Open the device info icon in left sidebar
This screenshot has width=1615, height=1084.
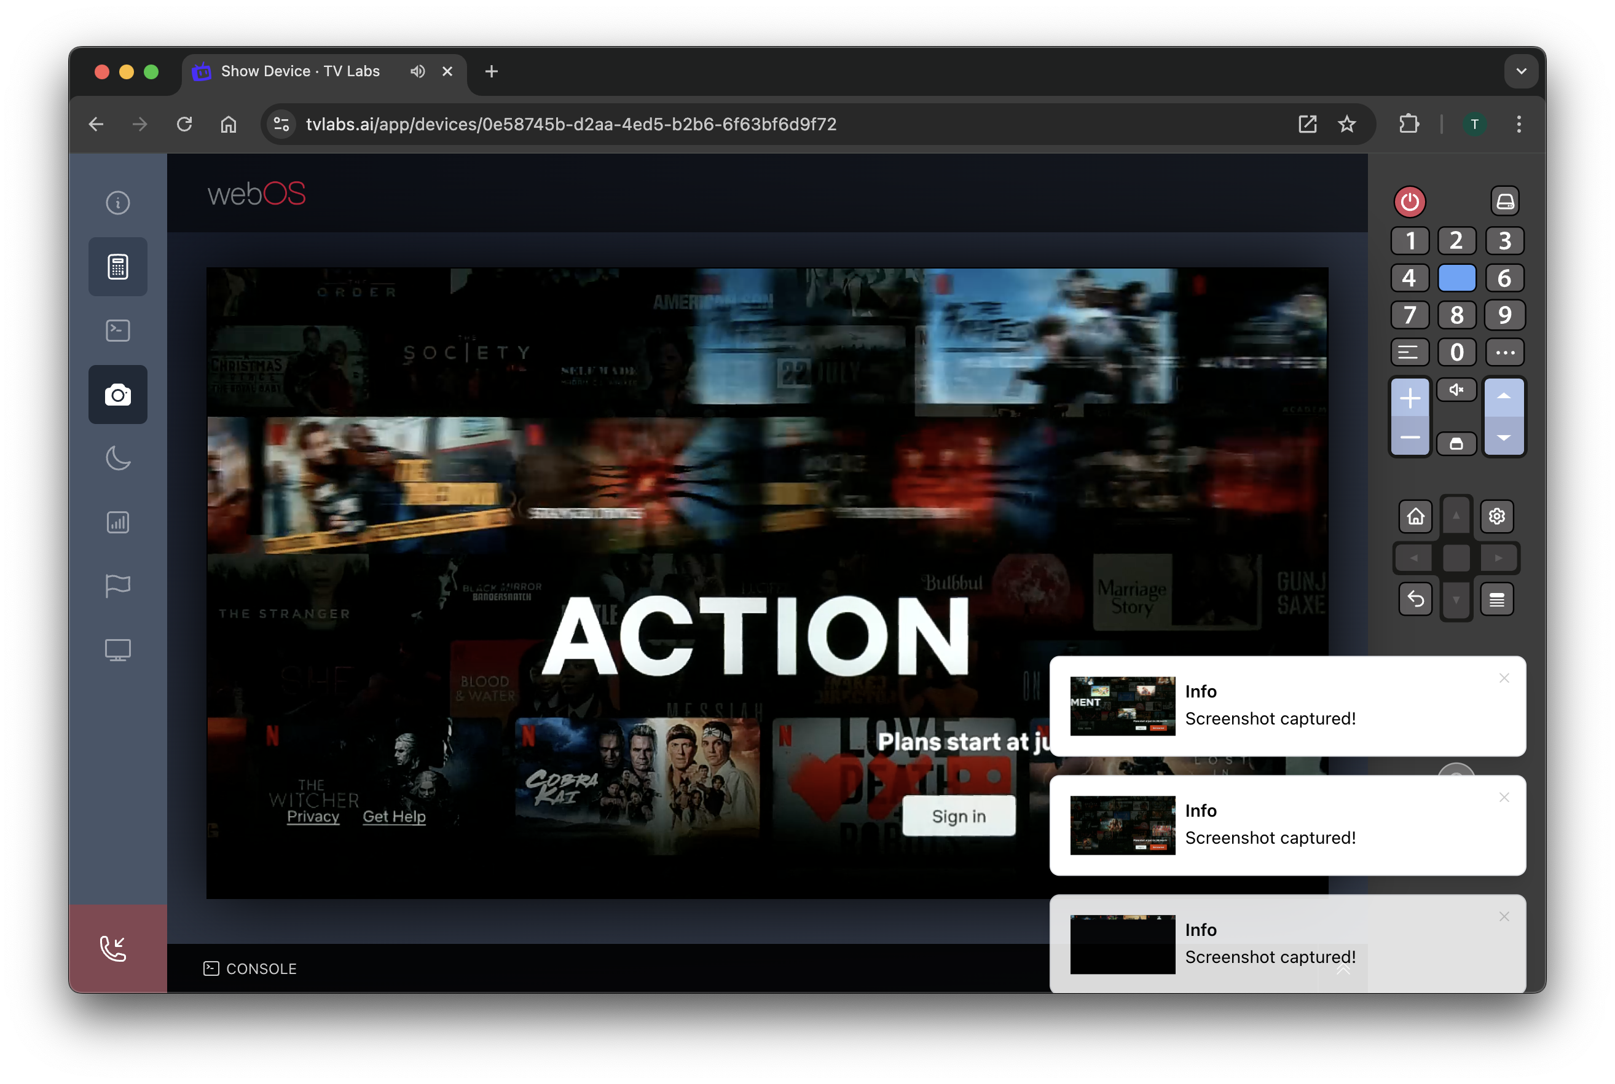coord(117,203)
